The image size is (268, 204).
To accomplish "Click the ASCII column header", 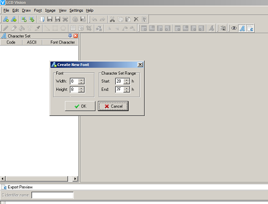I will [x=32, y=42].
